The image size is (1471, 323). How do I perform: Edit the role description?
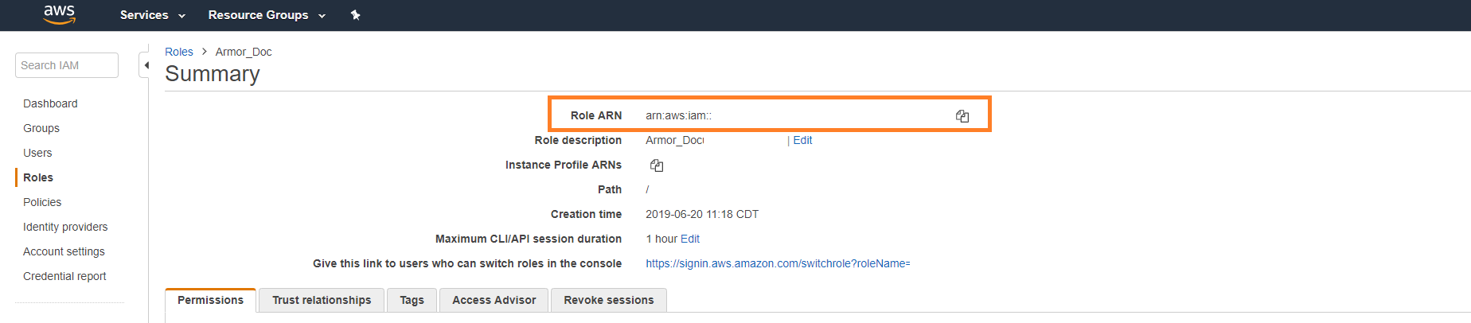(x=802, y=140)
